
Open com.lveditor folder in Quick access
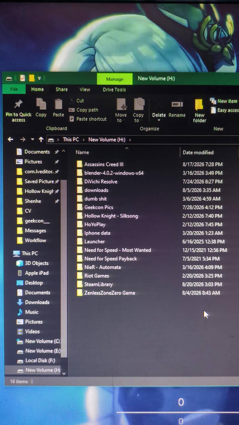tap(39, 172)
